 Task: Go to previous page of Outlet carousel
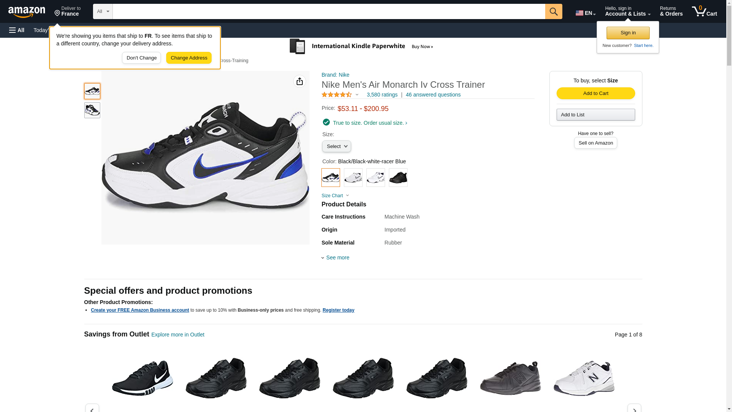[x=92, y=409]
